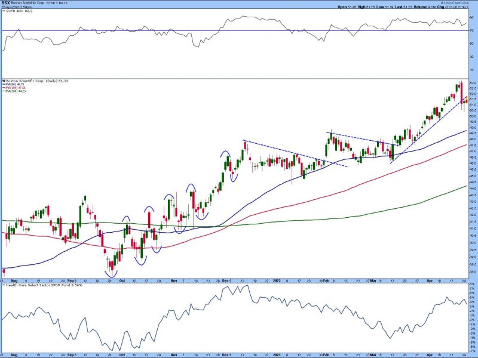This screenshot has width=478, height=358.
Task: Click the last yellow-highlighted candlestick on the price chart
Action: (x=467, y=100)
